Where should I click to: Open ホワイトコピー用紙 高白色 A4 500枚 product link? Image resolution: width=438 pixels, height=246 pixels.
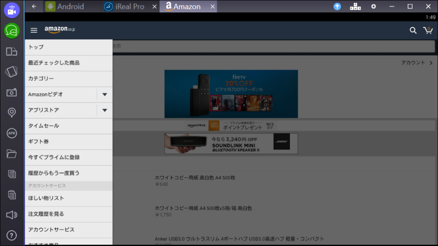coord(195,178)
